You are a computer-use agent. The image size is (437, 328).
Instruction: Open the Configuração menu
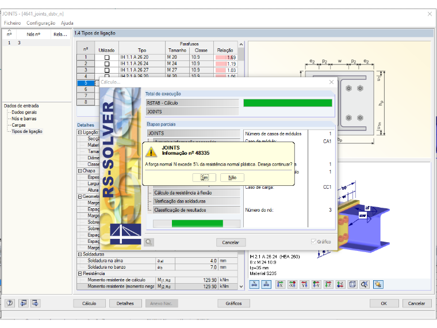(x=41, y=23)
